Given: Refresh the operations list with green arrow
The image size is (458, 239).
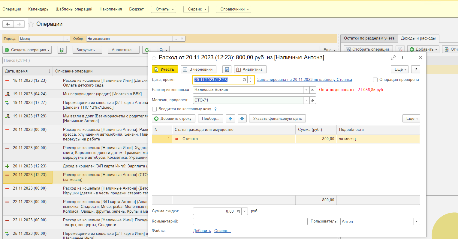Looking at the screenshot, I should (147, 50).
